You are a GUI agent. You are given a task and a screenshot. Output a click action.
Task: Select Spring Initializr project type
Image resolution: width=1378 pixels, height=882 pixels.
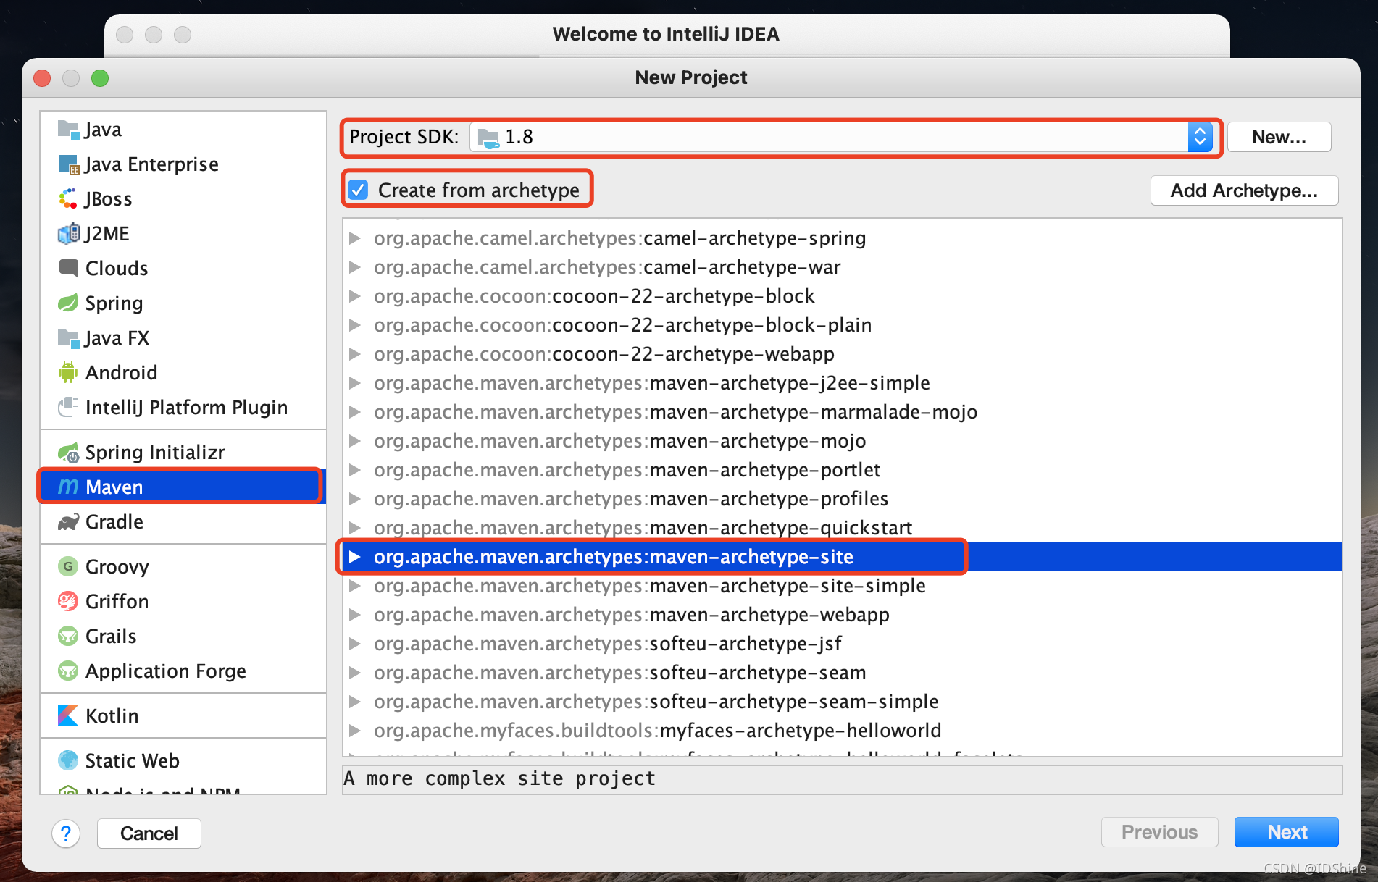pos(183,453)
